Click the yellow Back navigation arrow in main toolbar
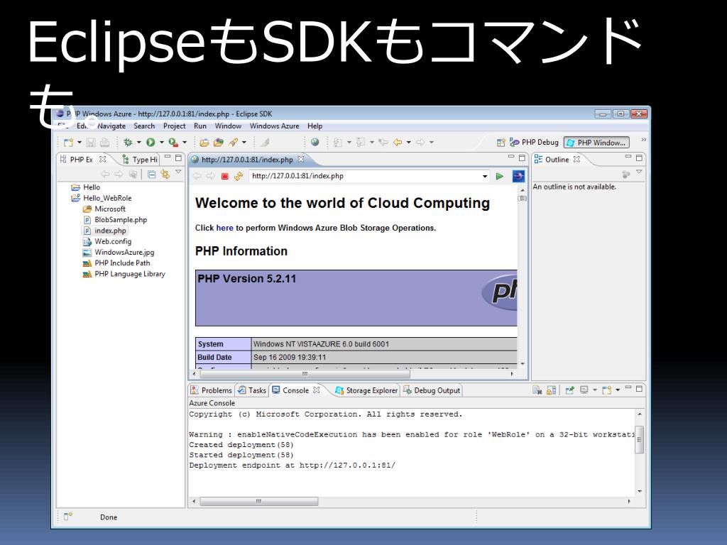Image resolution: width=727 pixels, height=545 pixels. point(398,142)
